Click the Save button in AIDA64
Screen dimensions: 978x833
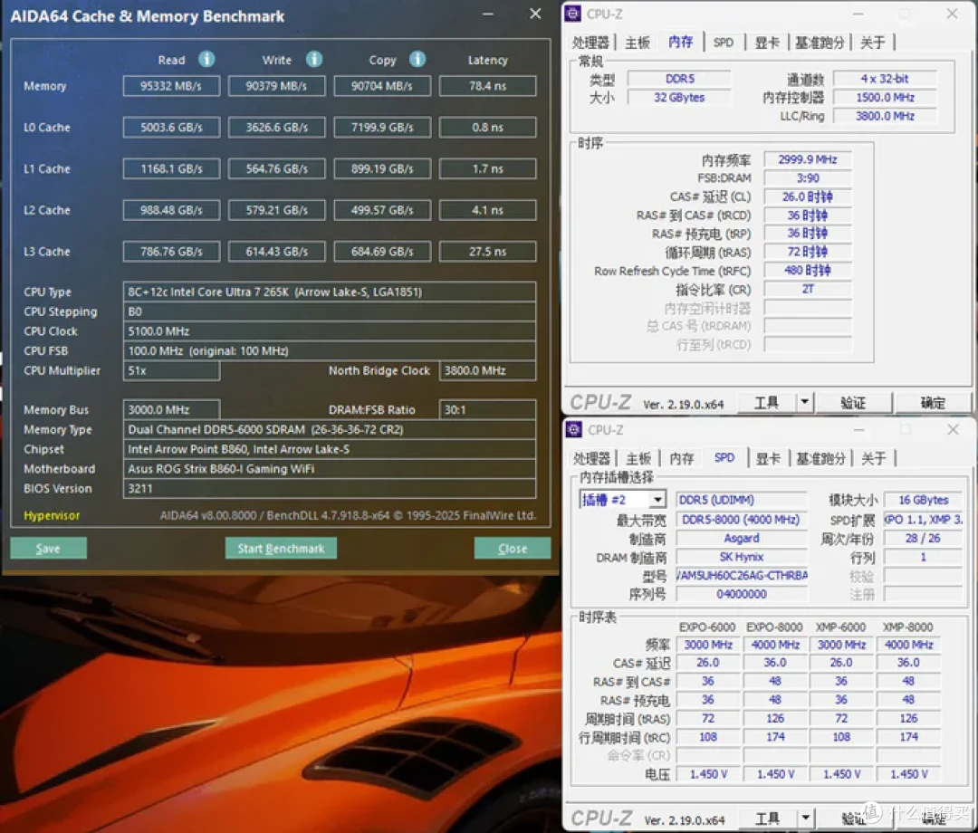click(x=48, y=548)
